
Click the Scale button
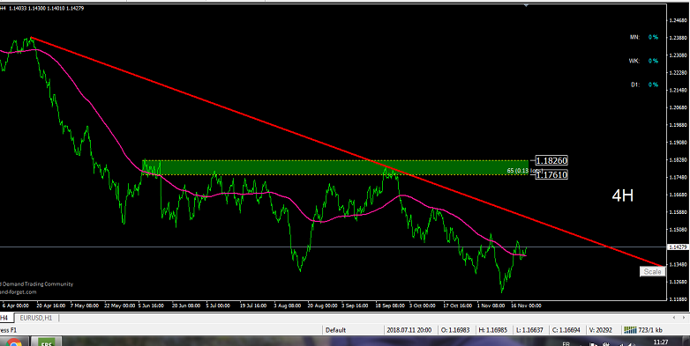[x=652, y=271]
